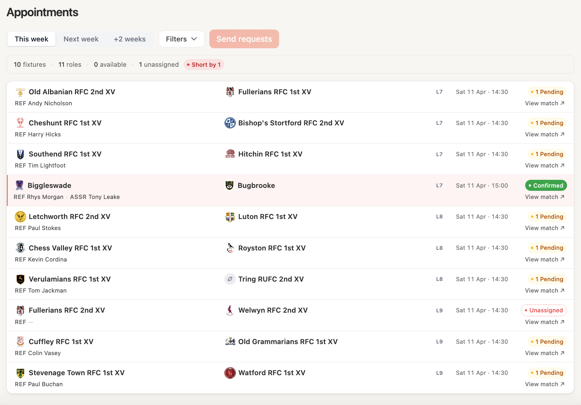
Task: Click the Old Grammarians RFC crest
Action: (x=230, y=341)
